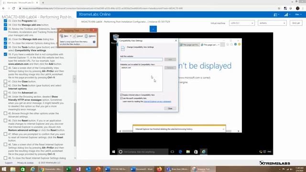The image size is (306, 172).
Task: Open the Internet Explorer privacy statement link
Action: pyautogui.click(x=157, y=102)
